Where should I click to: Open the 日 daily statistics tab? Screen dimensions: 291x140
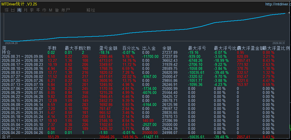13,10
